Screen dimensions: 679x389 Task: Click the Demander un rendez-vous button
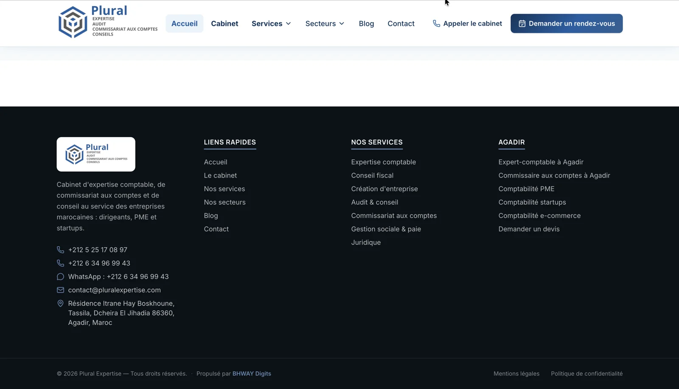[x=567, y=23]
